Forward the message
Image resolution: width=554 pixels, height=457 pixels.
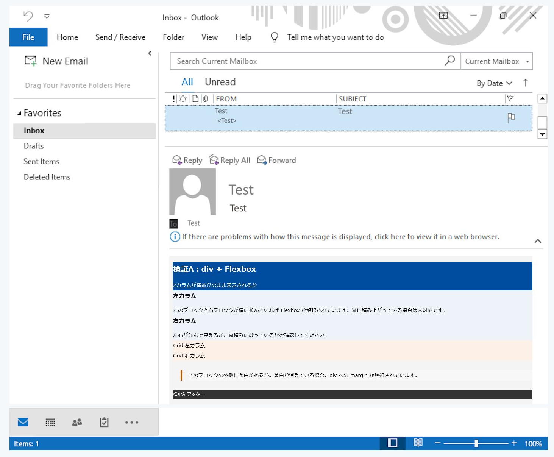[x=277, y=160]
